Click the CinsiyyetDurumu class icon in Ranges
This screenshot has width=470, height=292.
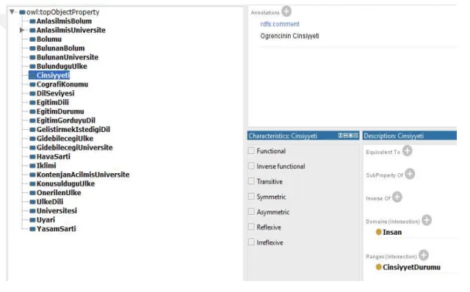pos(379,267)
